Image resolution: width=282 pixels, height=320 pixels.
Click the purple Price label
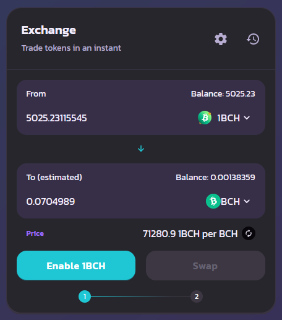coord(35,233)
